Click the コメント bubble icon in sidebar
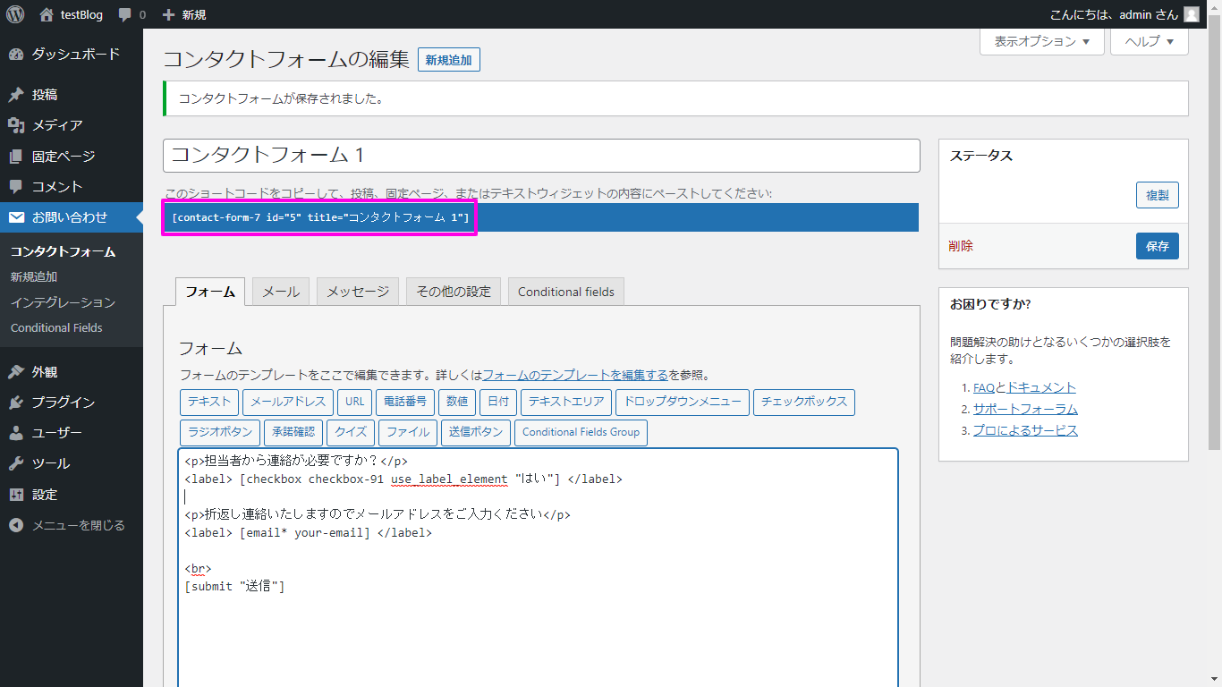Screen dimensions: 1222x687 click(16, 187)
